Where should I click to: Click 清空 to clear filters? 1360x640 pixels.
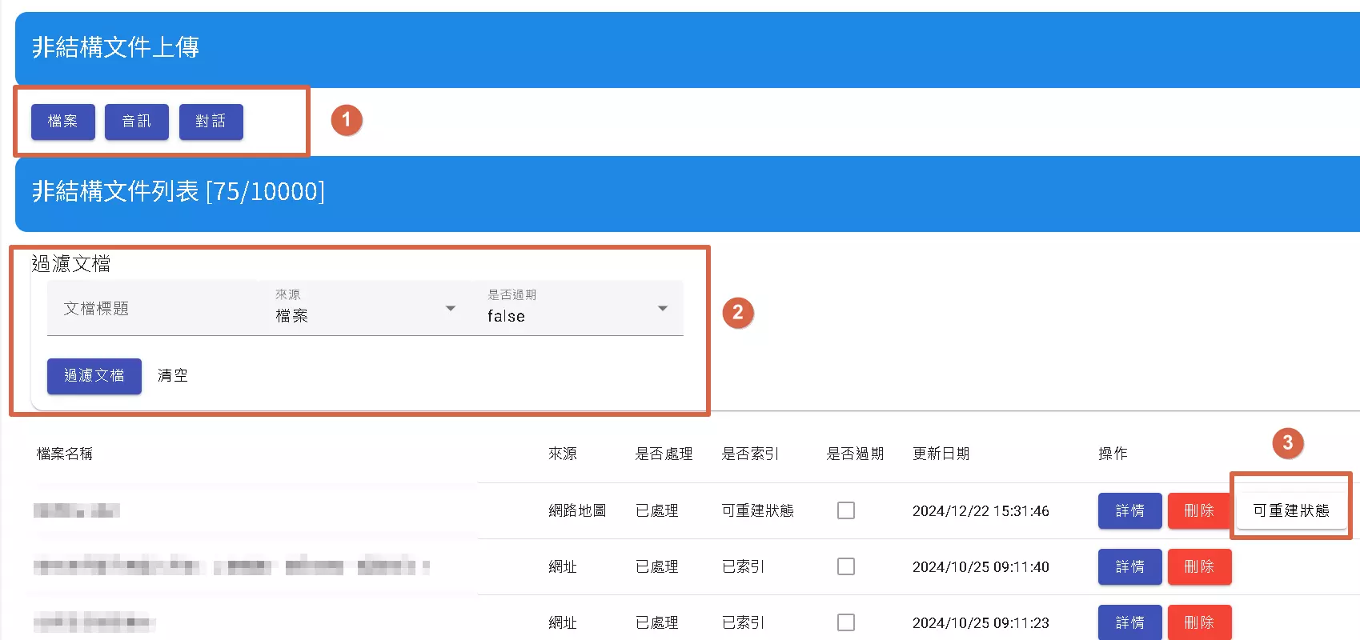coord(173,376)
